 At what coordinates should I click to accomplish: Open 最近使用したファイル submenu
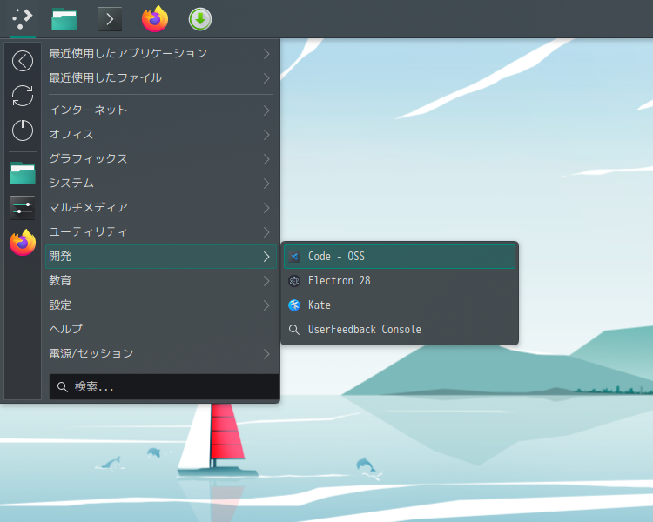pyautogui.click(x=160, y=77)
